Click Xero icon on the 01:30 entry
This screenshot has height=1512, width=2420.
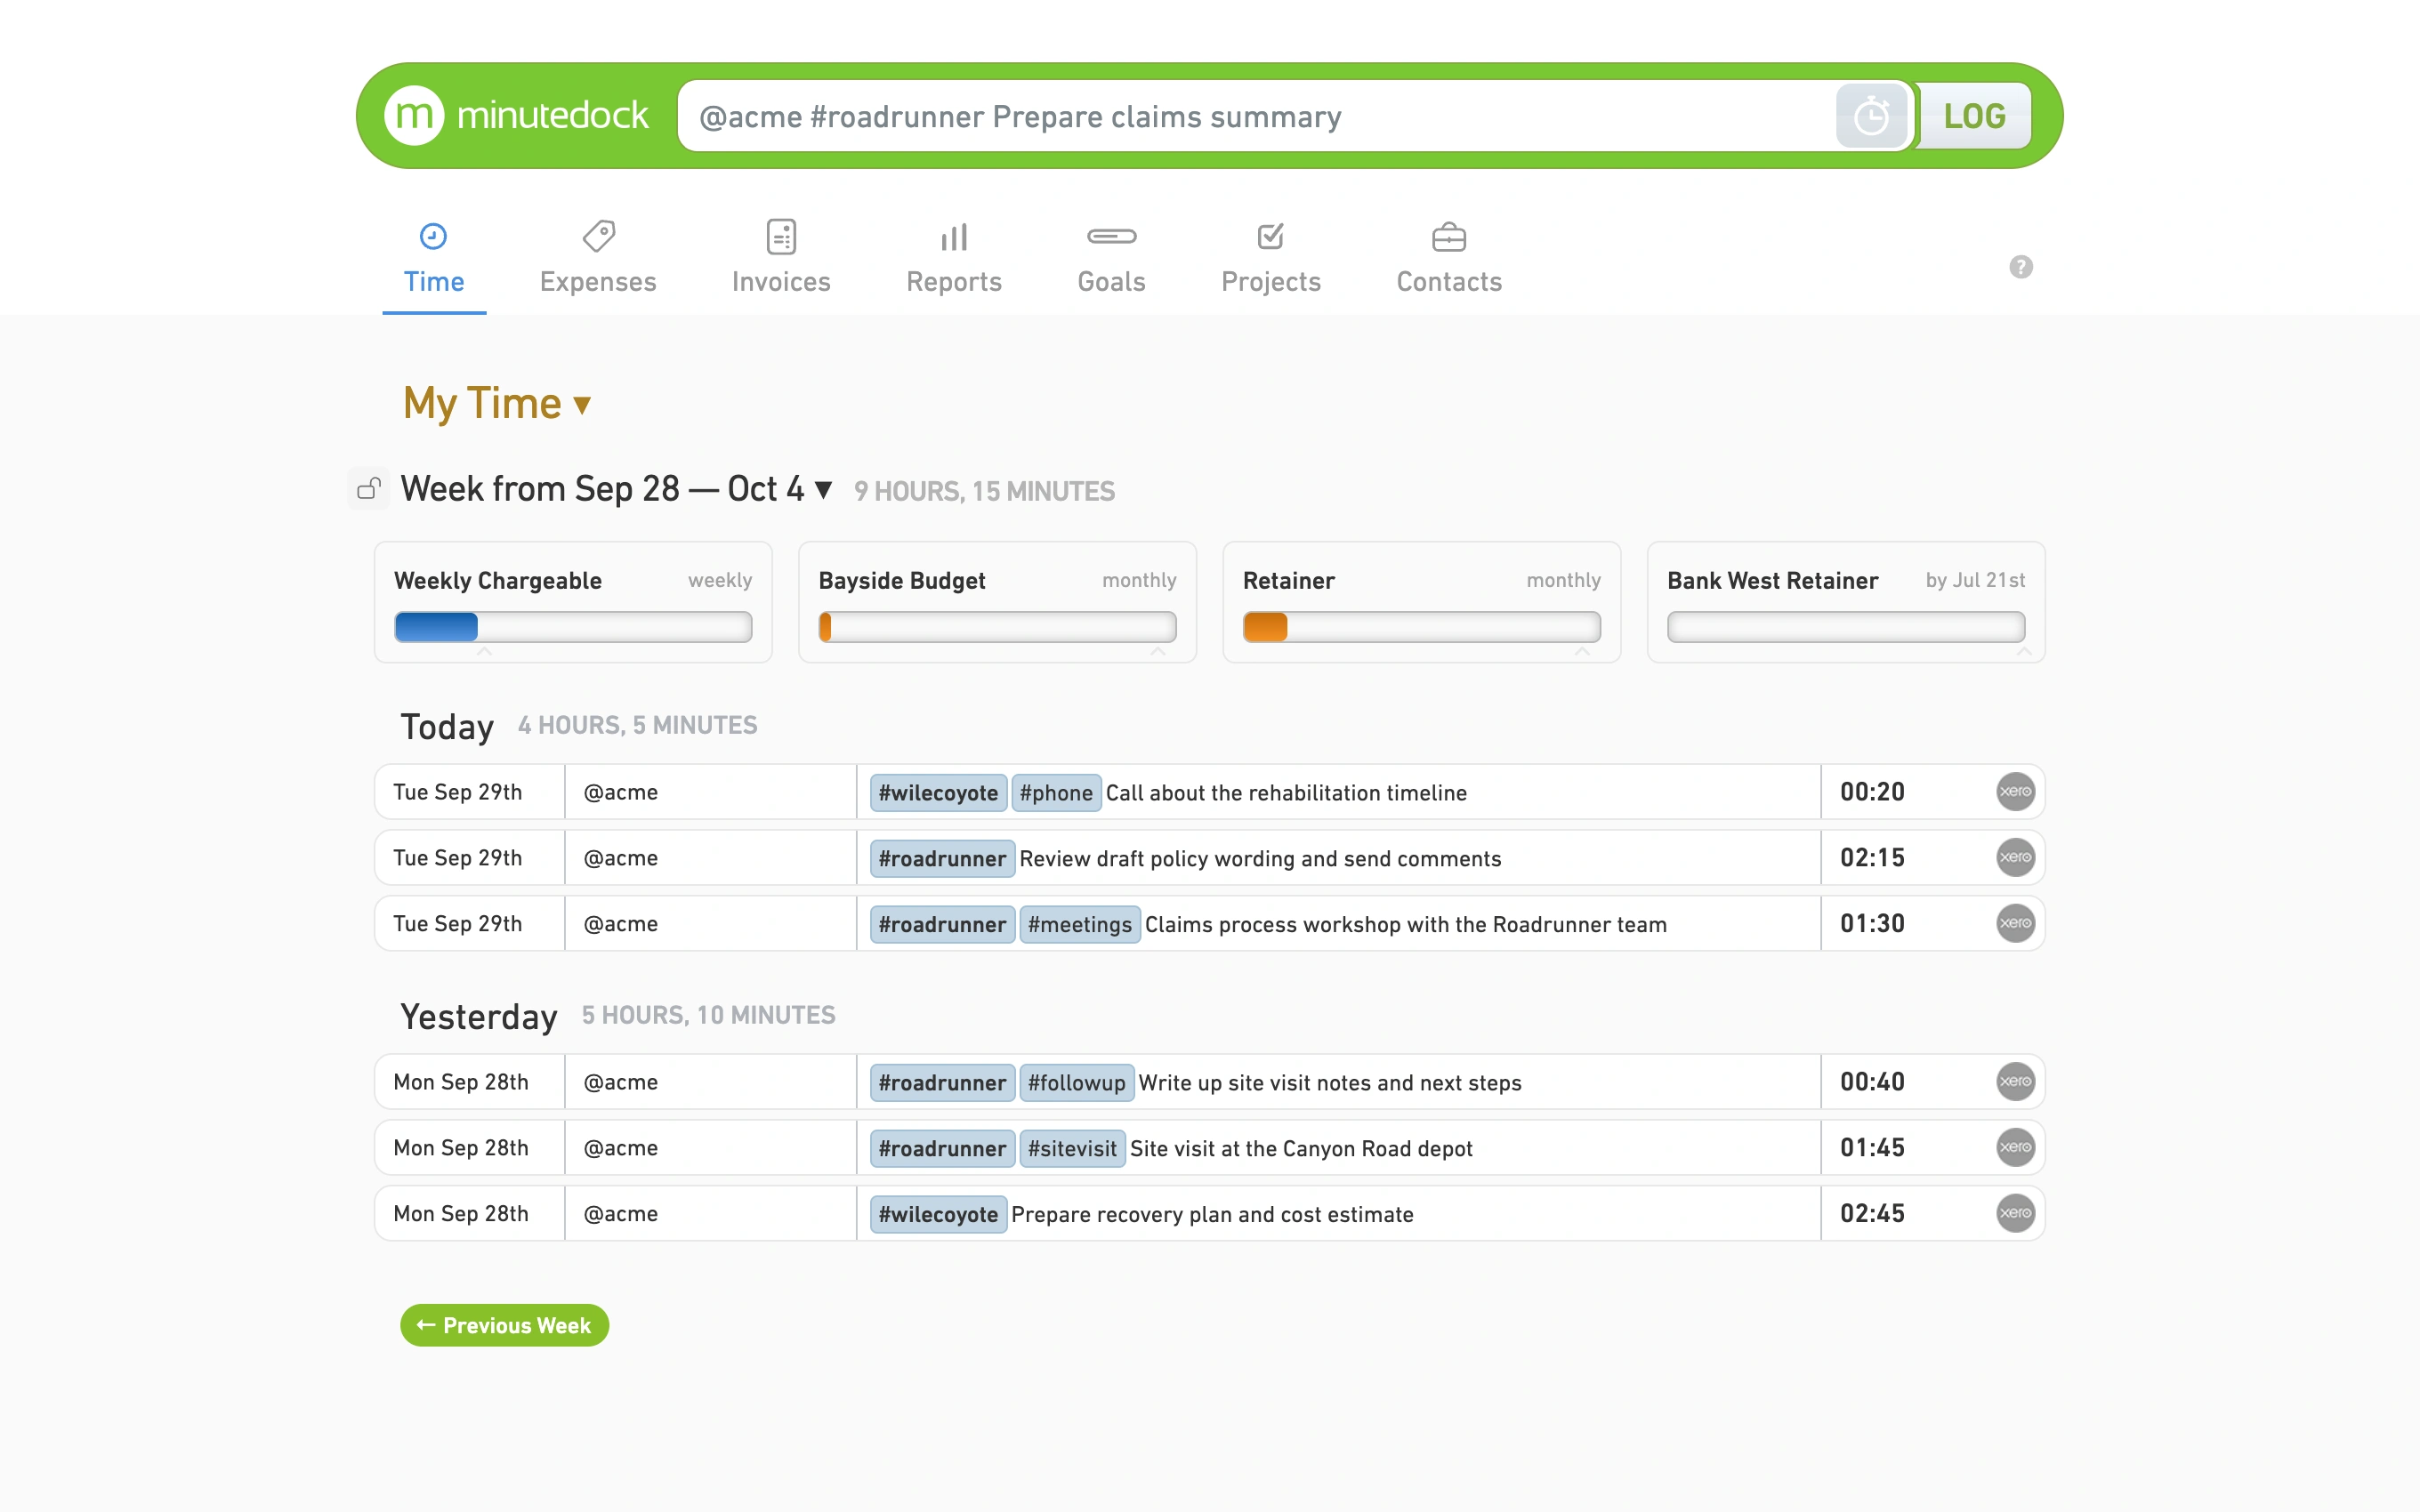[2015, 924]
